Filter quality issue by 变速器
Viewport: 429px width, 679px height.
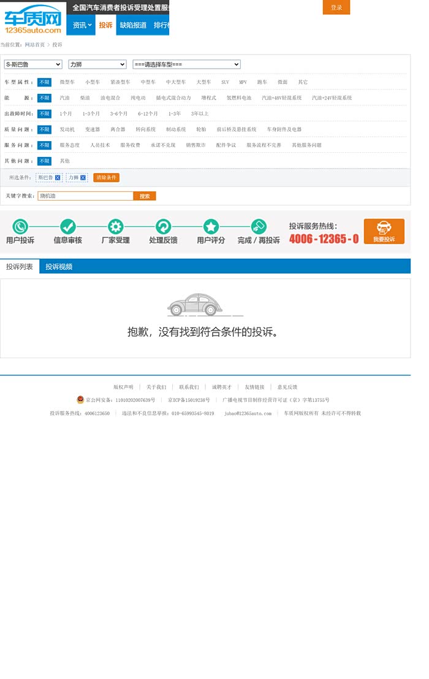pos(93,129)
